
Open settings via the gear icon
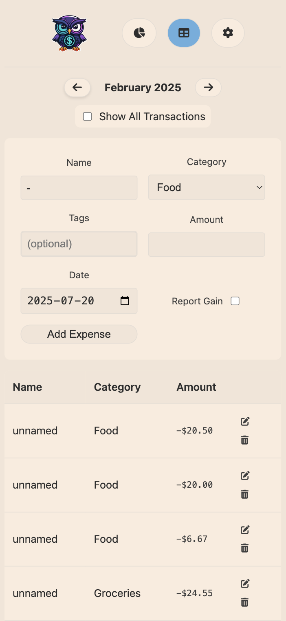[x=228, y=33]
